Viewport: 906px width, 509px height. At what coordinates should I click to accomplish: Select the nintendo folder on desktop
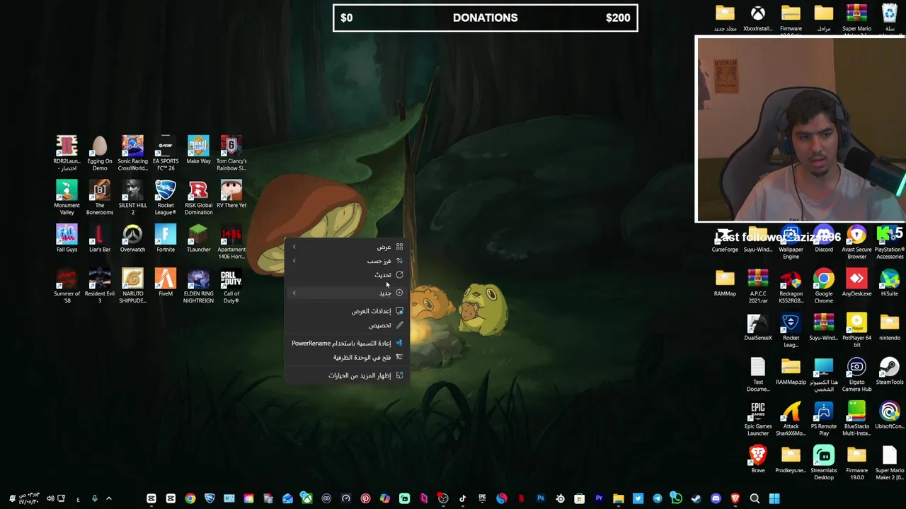pyautogui.click(x=890, y=327)
